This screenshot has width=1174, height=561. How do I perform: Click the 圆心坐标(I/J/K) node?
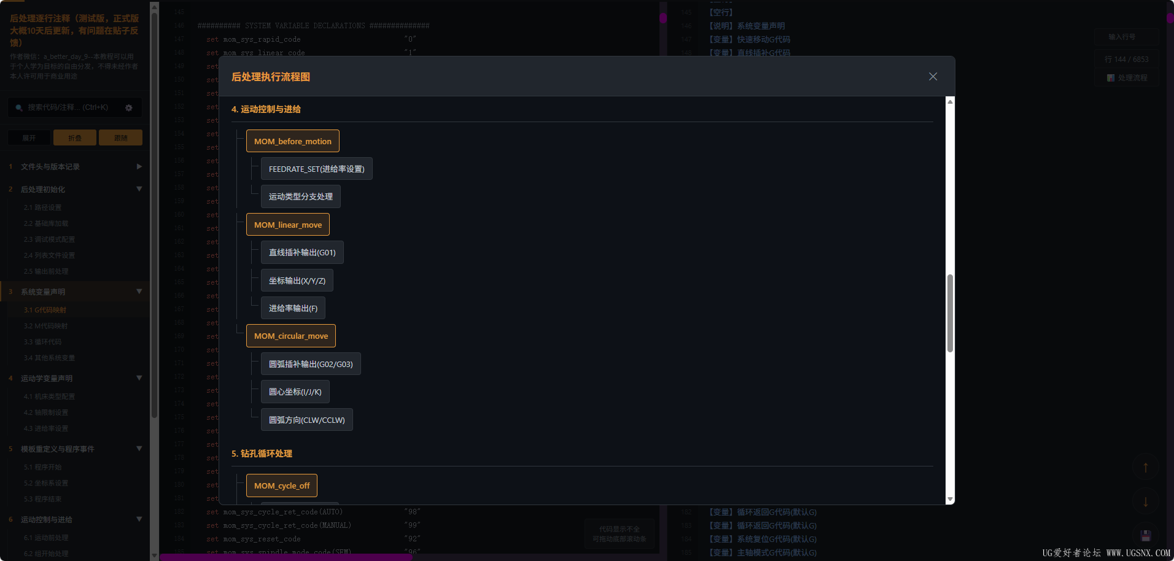[295, 392]
